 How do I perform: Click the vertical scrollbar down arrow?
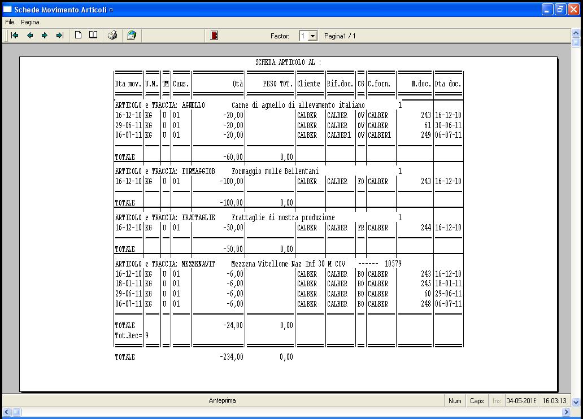point(576,402)
